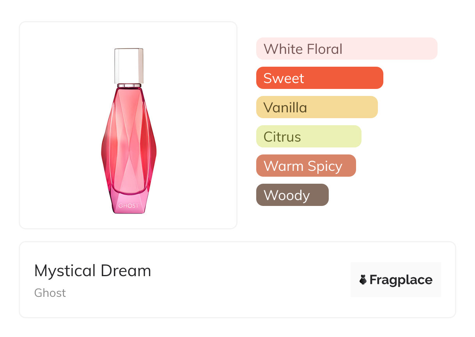
Task: Select the Warm Spicy accord bar
Action: coord(306,166)
